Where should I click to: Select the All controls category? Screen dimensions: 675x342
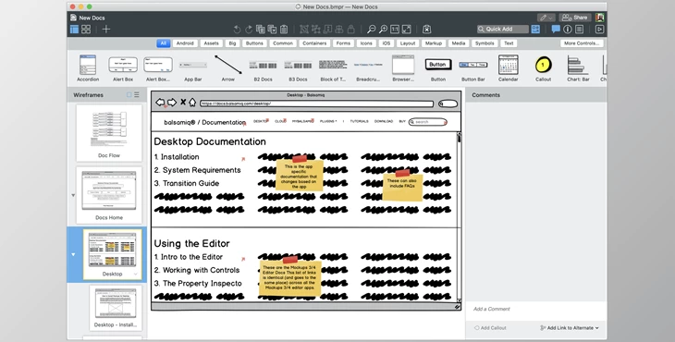[163, 43]
